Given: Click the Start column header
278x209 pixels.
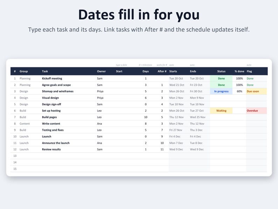Looking at the screenshot, I should click(119, 71).
